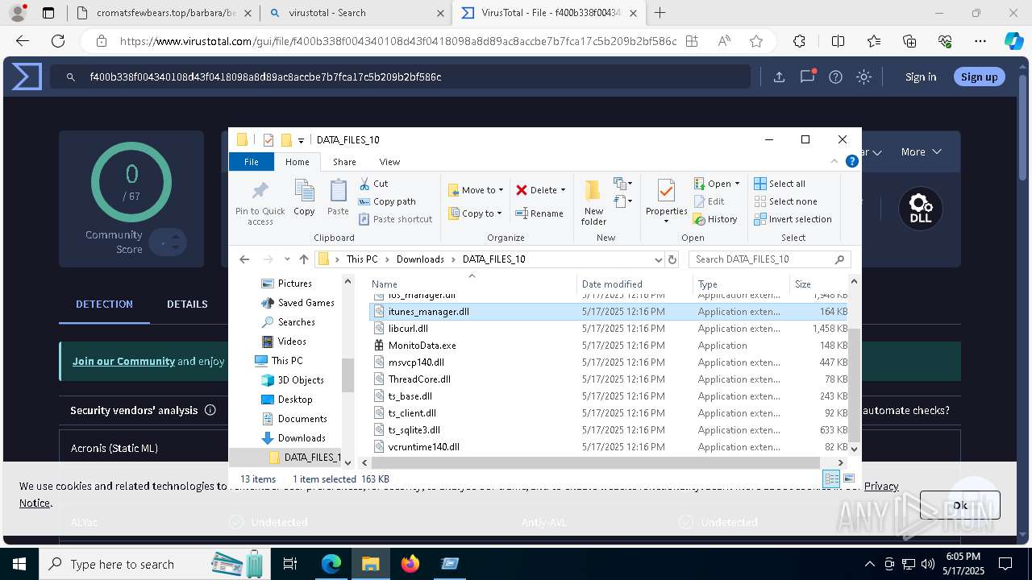Open Privacy Notice link
Screen dimensions: 1032x580
pos(881,486)
